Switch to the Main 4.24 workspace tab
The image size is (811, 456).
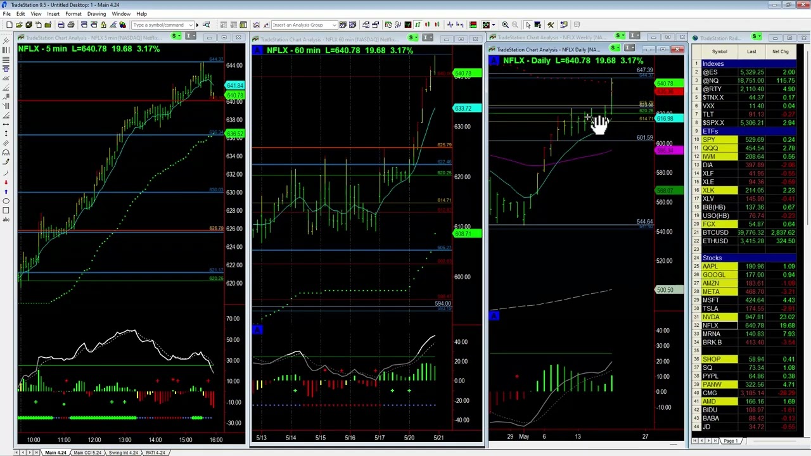[55, 452]
